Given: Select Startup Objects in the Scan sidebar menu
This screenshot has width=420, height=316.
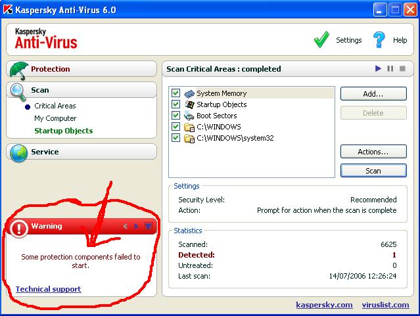Looking at the screenshot, I should (64, 131).
